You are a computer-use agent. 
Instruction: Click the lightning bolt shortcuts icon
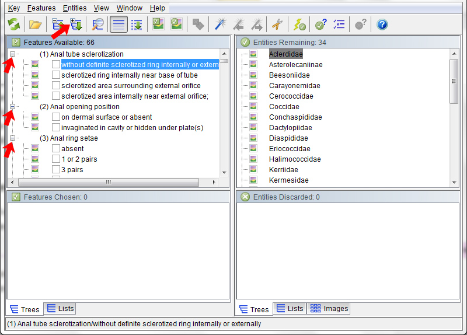[x=299, y=25]
